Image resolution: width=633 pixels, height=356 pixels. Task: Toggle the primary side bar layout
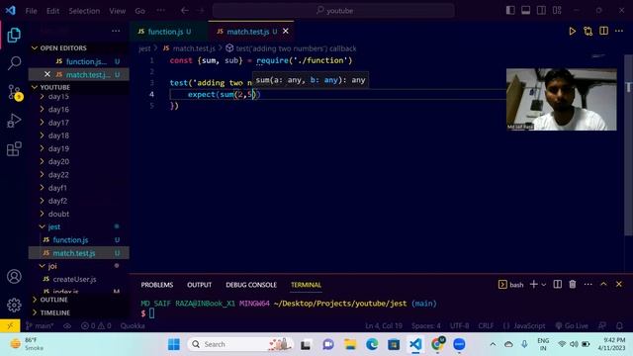tap(510, 11)
